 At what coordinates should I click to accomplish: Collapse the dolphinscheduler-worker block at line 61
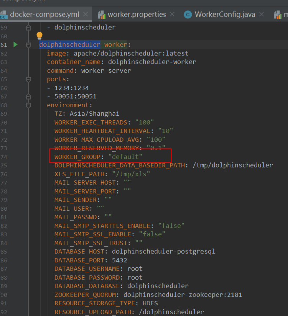(28, 45)
